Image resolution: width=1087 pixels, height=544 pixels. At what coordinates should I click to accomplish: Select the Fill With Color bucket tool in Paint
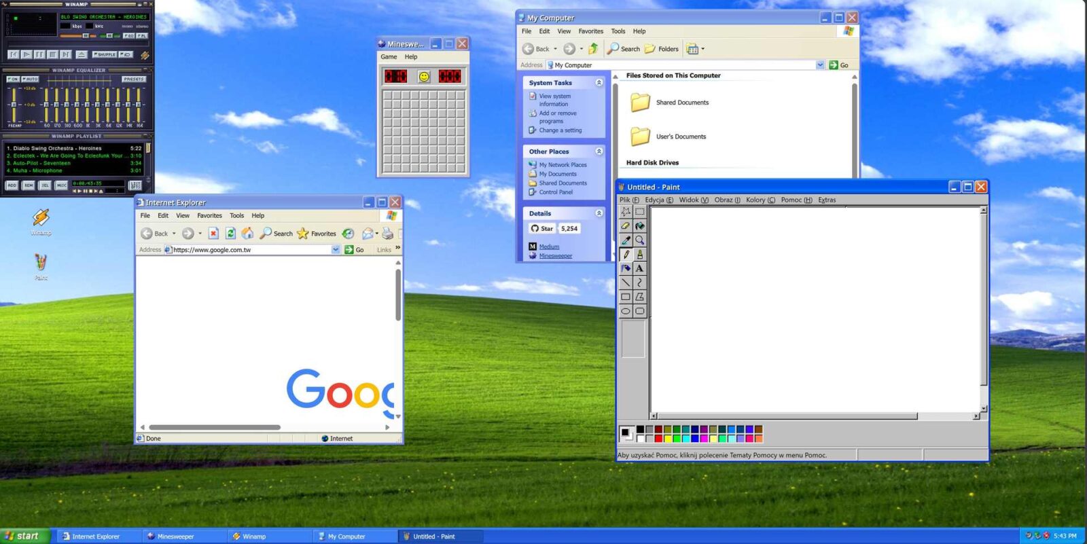[640, 226]
